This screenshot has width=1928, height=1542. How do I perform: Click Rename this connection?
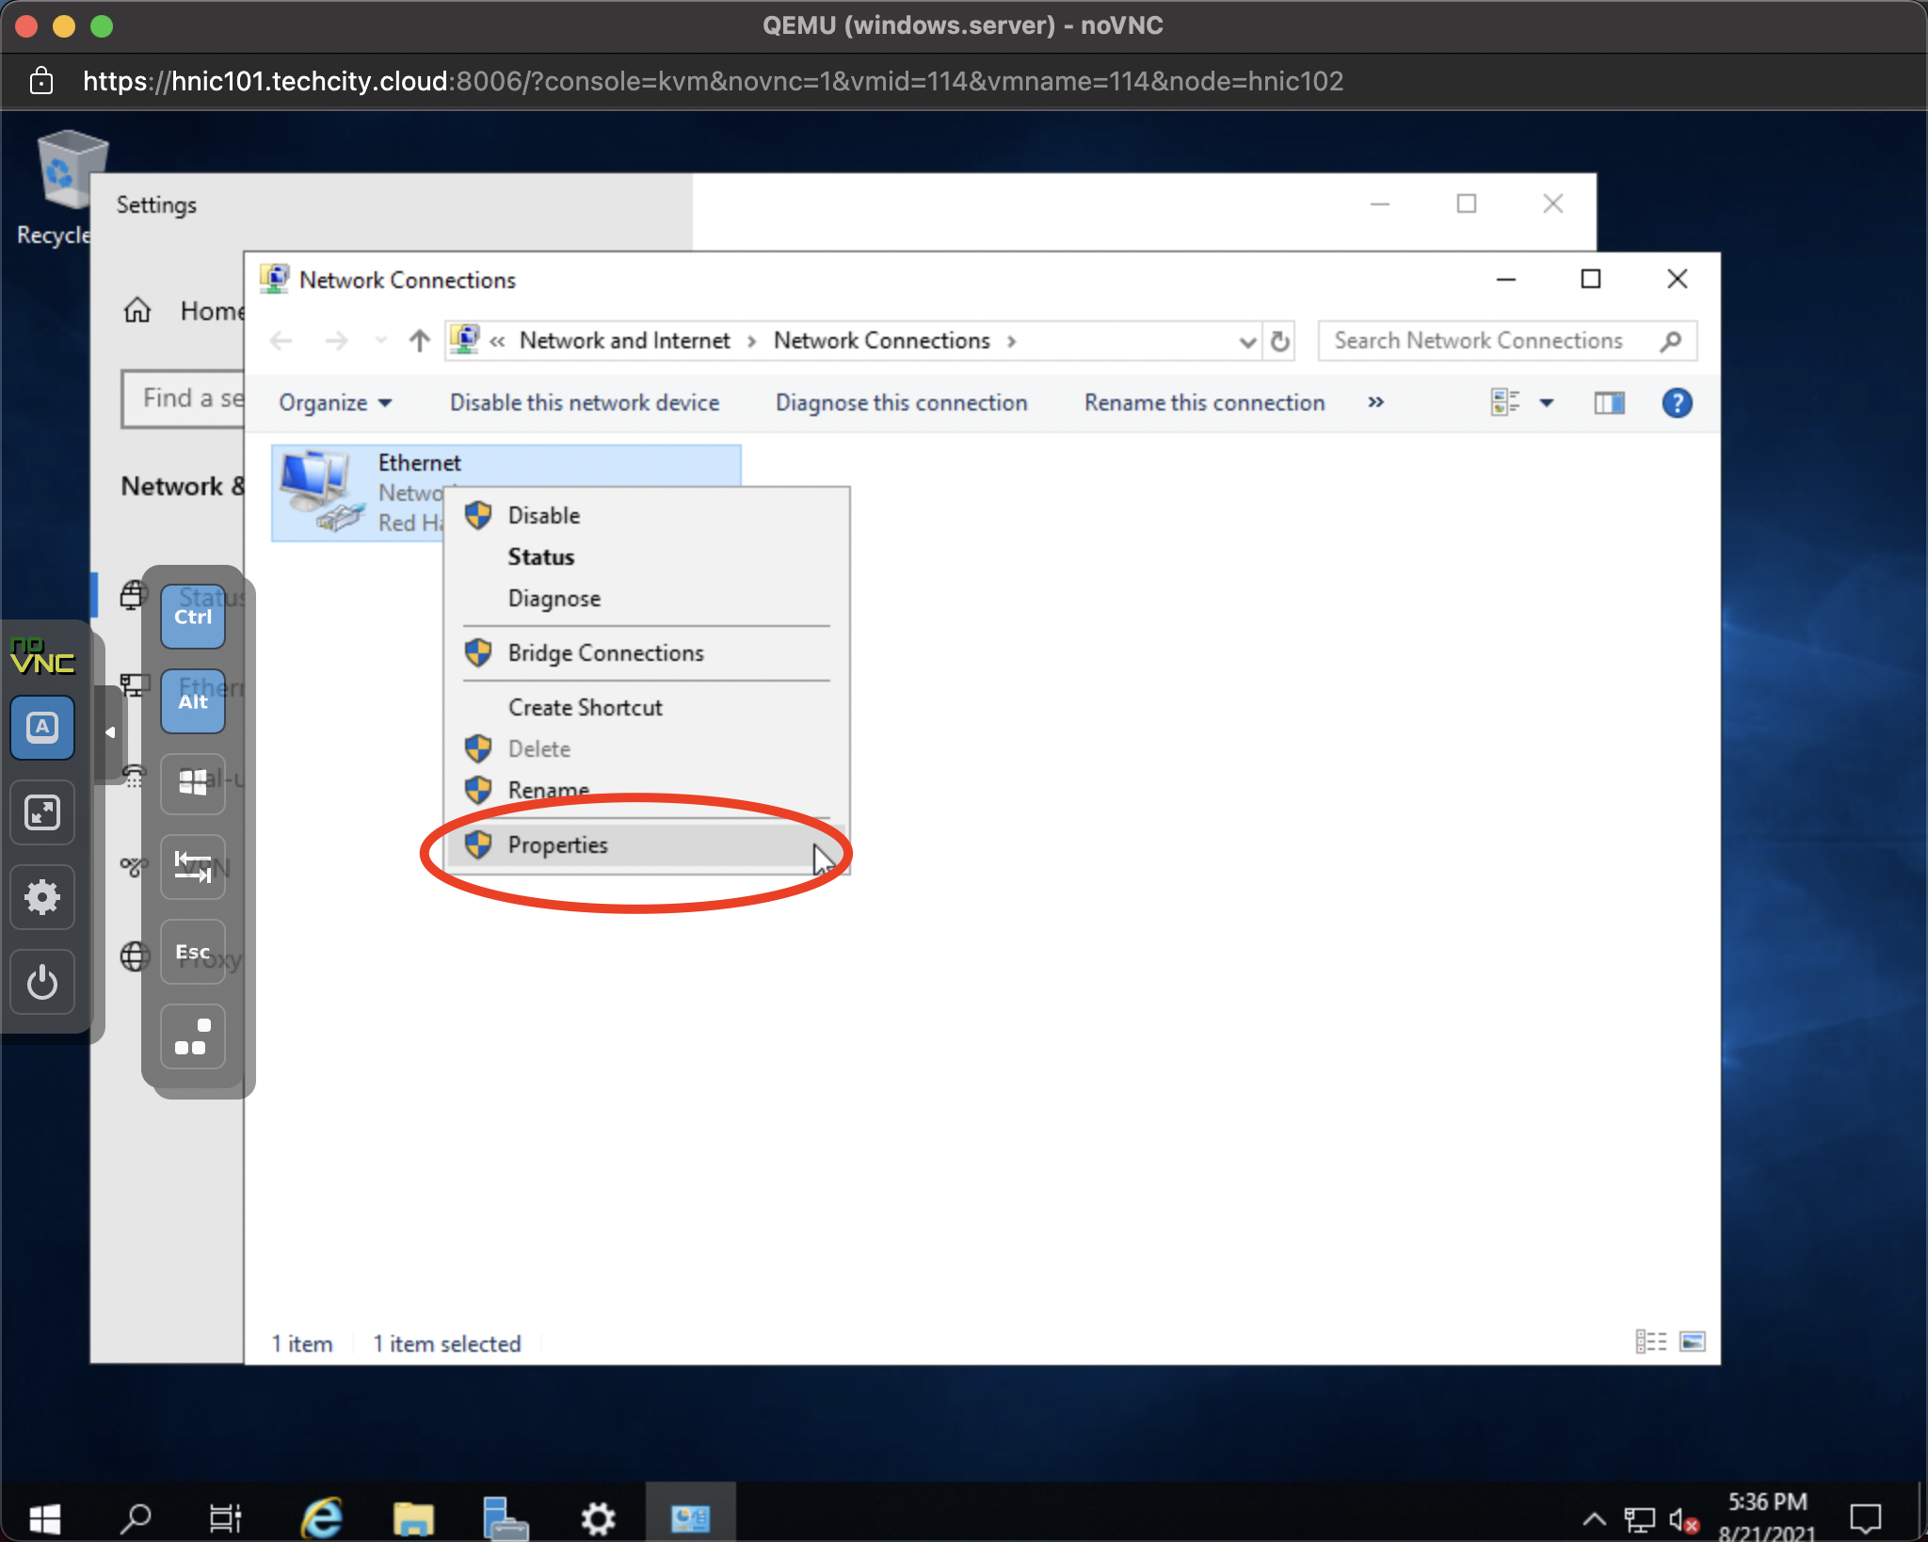click(1204, 403)
